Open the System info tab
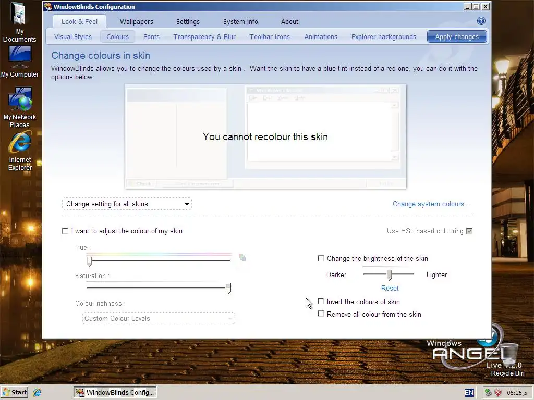The height and width of the screenshot is (400, 534). pyautogui.click(x=240, y=21)
